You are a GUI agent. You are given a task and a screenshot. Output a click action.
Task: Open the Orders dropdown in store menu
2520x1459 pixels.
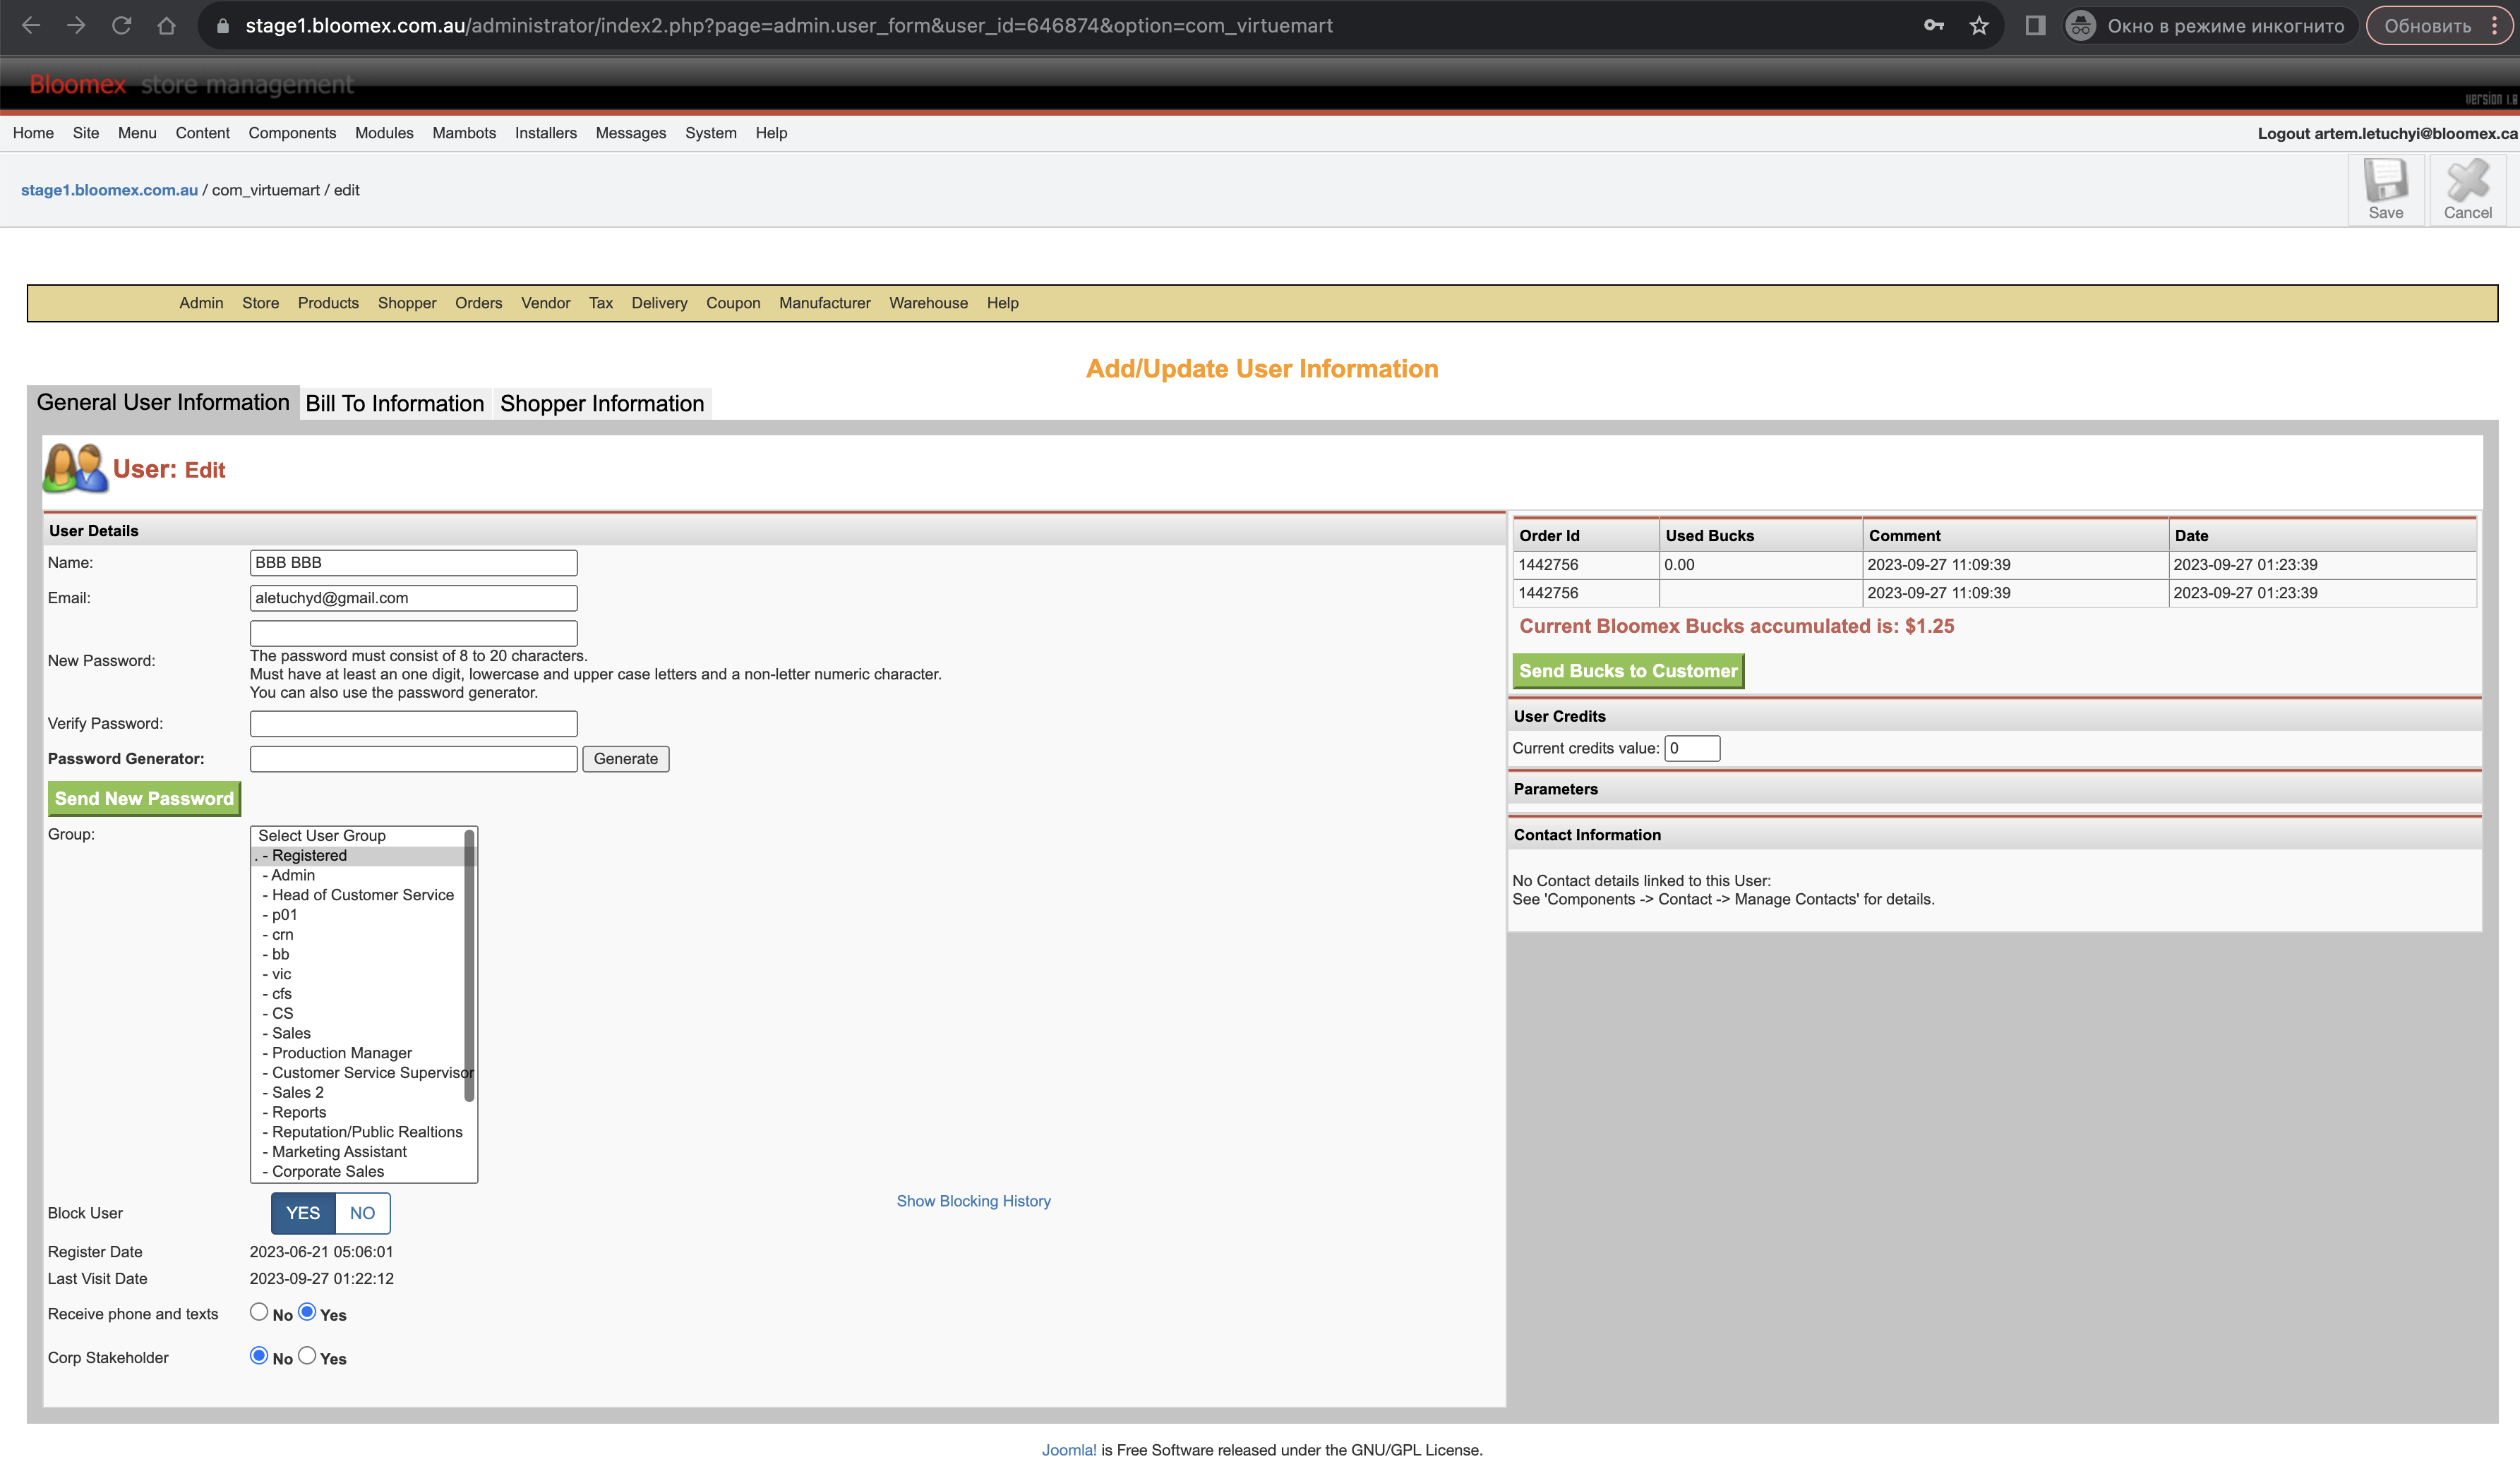click(478, 303)
